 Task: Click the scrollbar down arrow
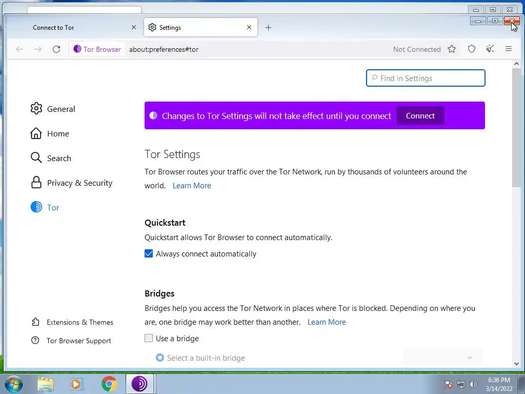(516, 364)
